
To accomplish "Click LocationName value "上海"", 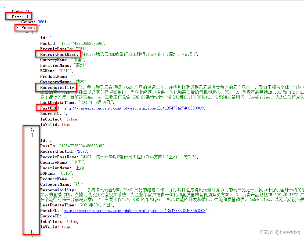I will tap(80, 168).
